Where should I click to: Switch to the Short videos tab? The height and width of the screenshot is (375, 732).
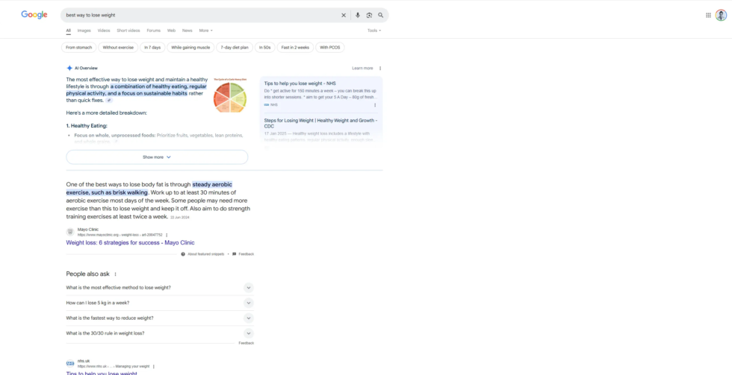(128, 31)
